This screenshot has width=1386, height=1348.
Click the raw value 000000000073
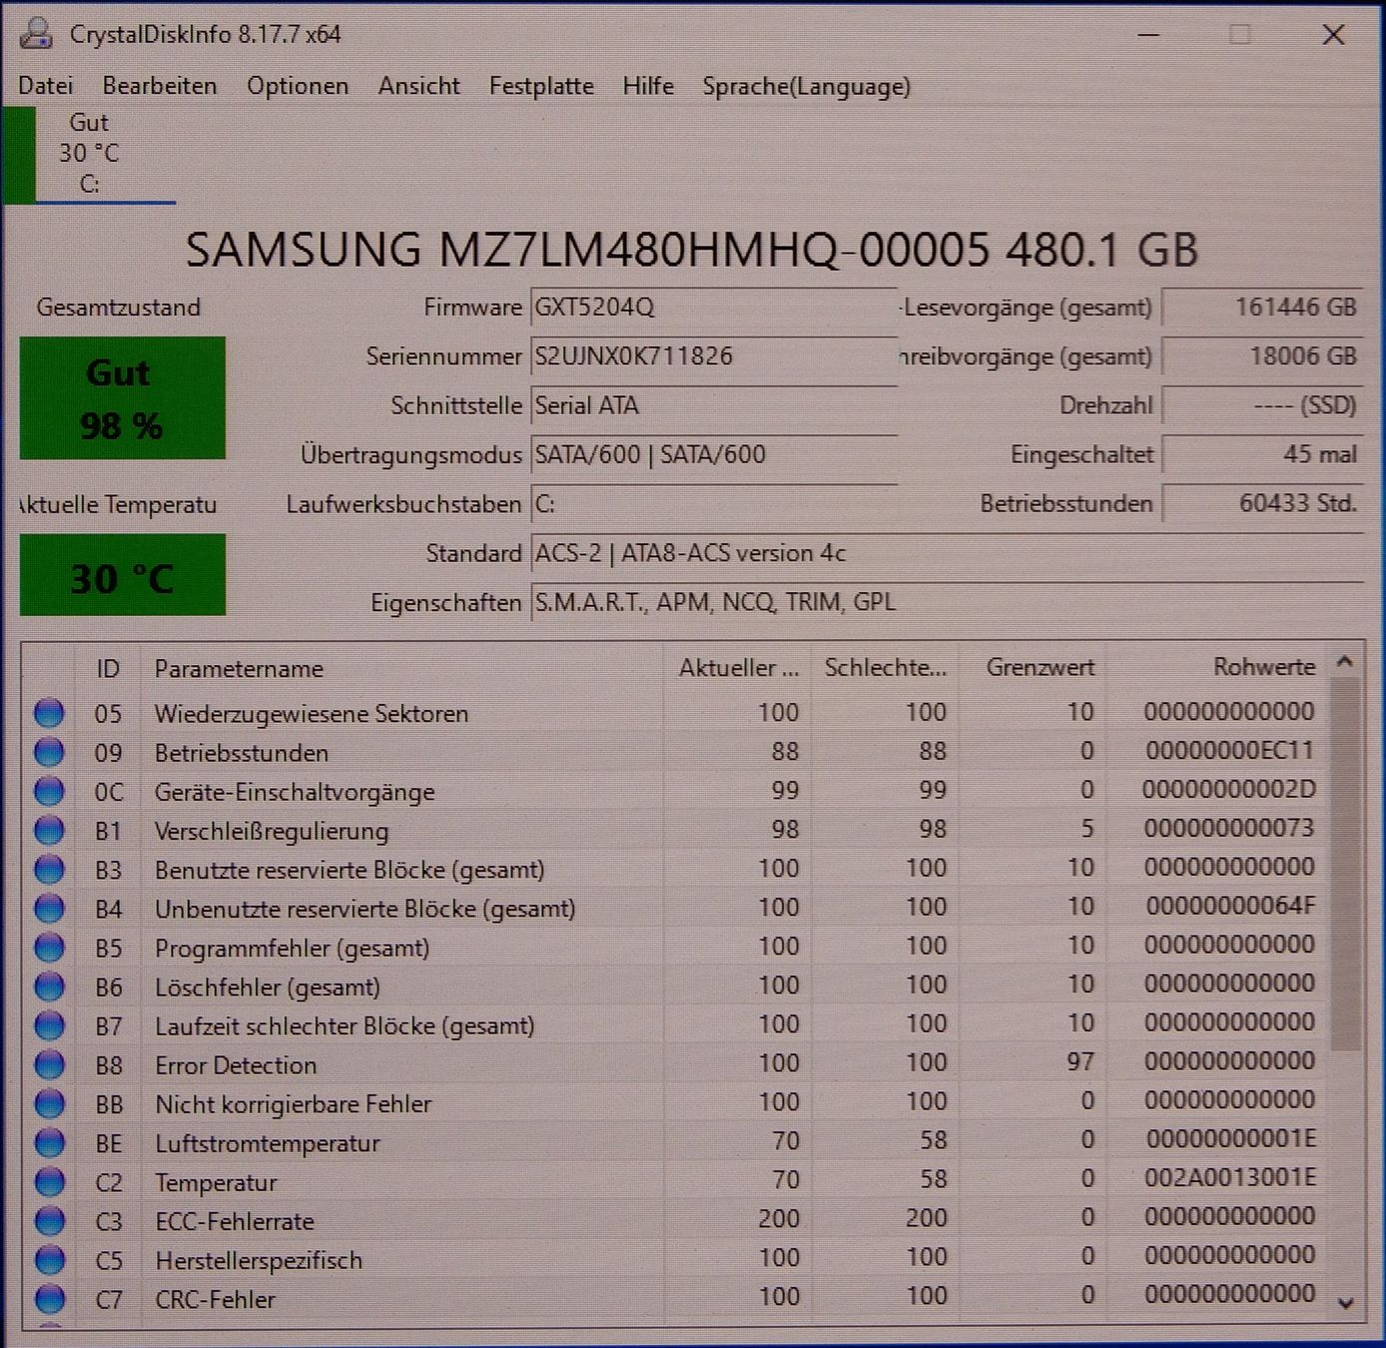tap(1229, 829)
